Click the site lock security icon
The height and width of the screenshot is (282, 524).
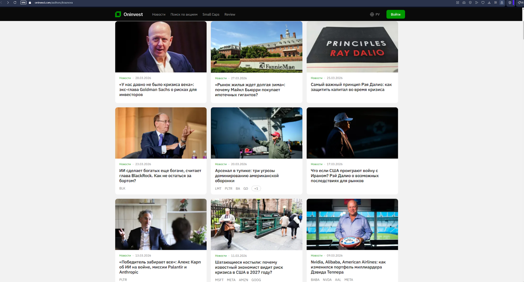(x=30, y=3)
